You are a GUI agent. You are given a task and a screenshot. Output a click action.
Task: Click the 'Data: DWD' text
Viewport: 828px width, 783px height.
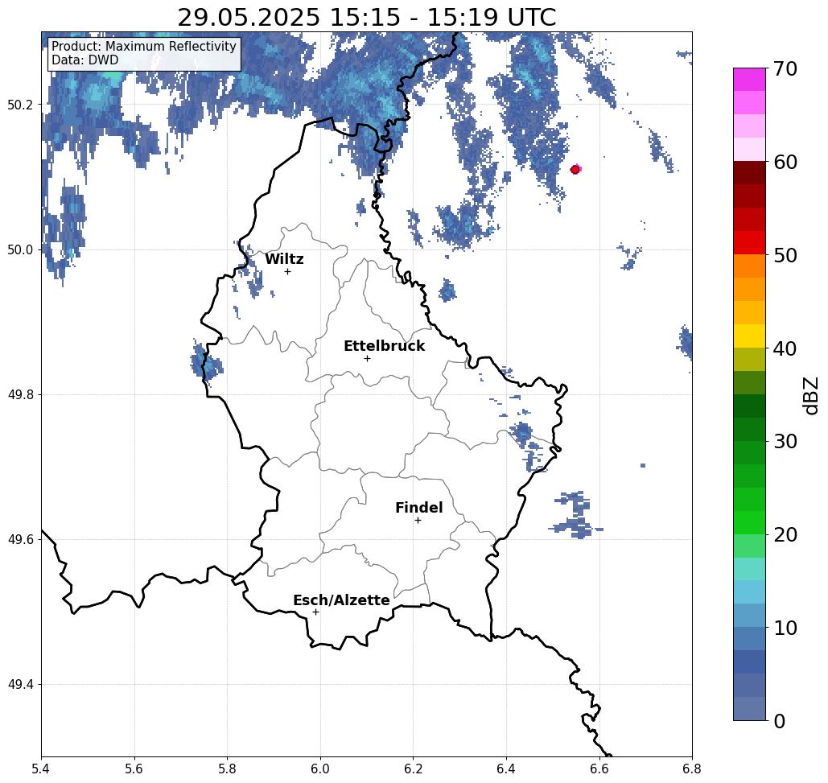click(84, 60)
